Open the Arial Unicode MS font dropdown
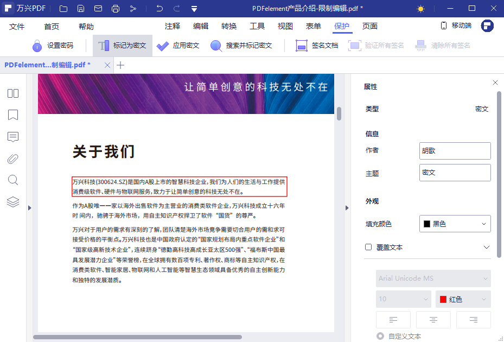This screenshot has height=342, width=504. click(x=433, y=278)
